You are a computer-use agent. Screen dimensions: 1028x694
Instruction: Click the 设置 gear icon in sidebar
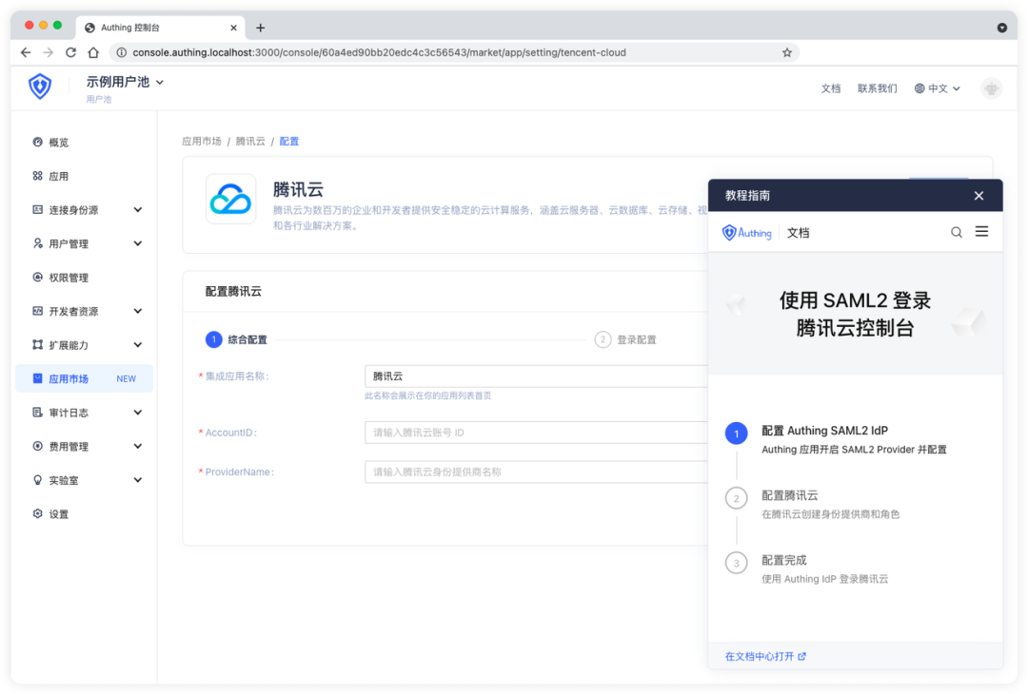[x=37, y=513]
